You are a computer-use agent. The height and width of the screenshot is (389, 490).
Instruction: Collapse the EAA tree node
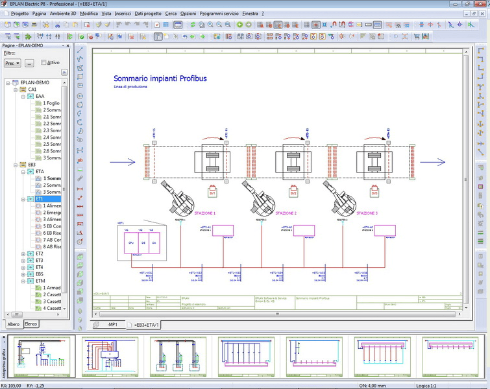[23, 97]
